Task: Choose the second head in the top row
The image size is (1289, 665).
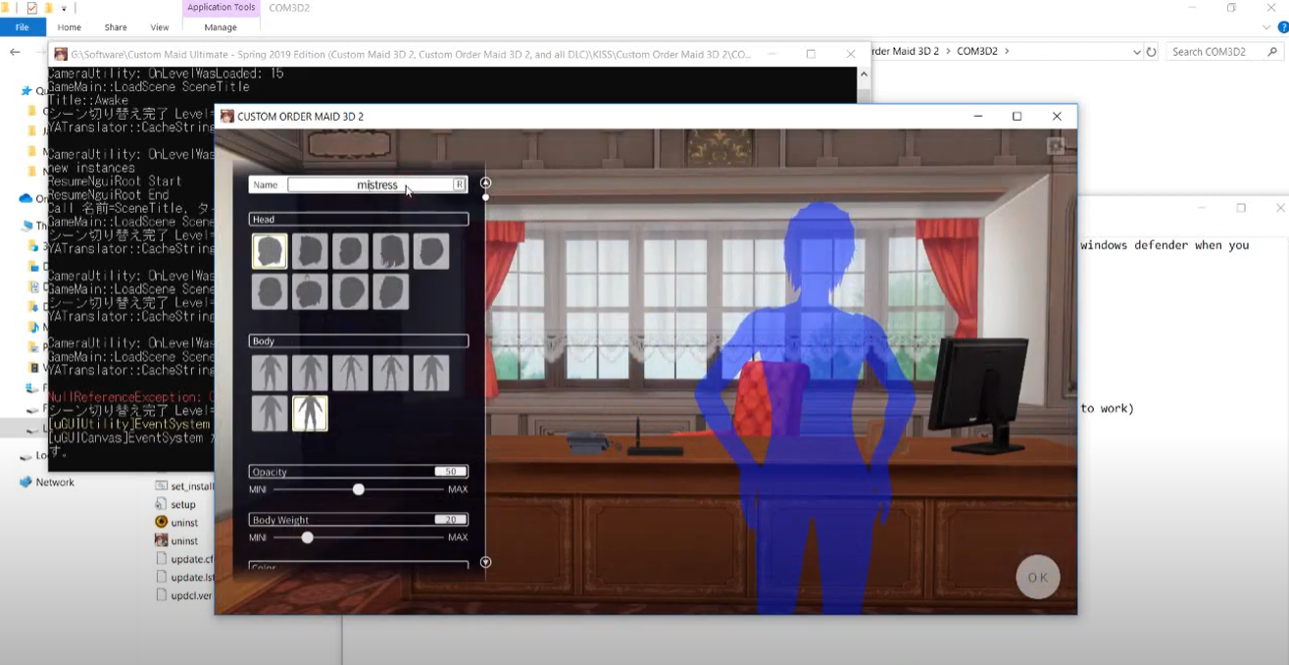Action: [x=310, y=251]
